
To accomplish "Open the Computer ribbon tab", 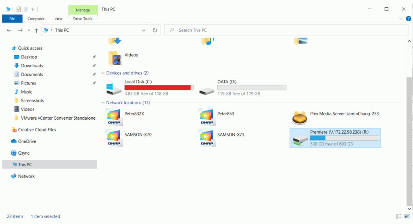I will 36,19.
